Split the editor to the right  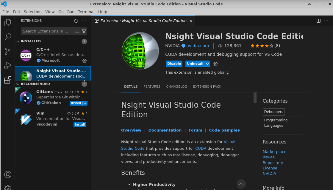[318, 21]
